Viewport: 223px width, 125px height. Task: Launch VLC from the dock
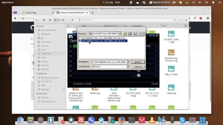click(x=152, y=120)
